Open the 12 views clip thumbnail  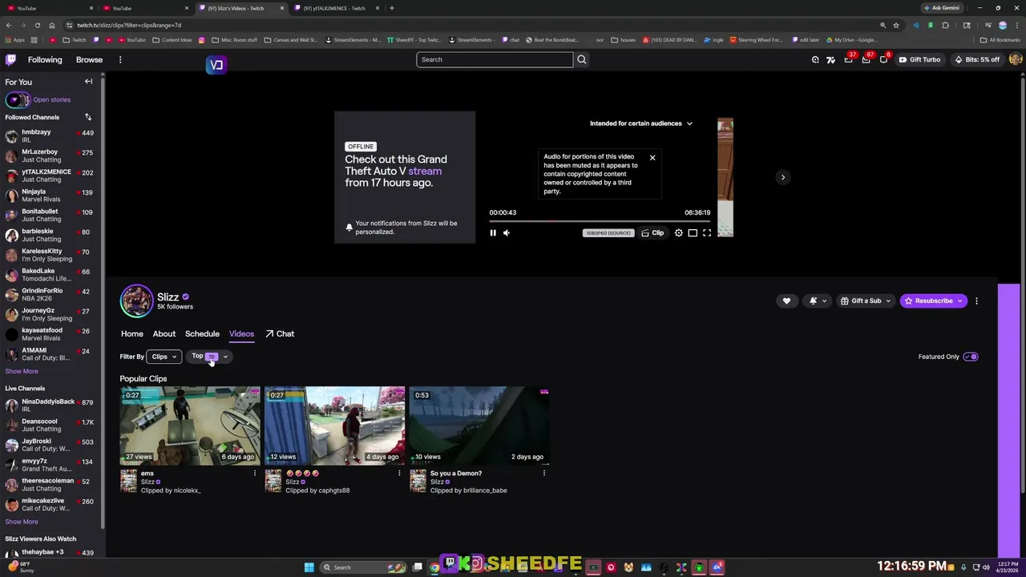tap(335, 426)
